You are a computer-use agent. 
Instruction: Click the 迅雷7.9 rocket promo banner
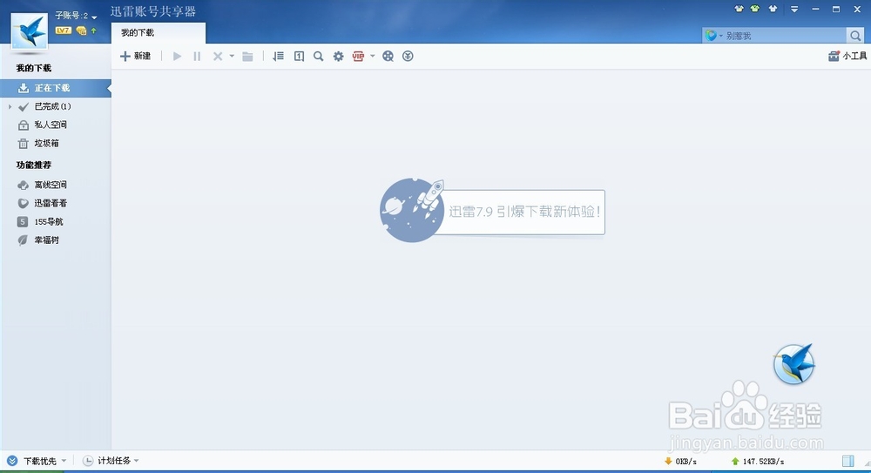492,211
